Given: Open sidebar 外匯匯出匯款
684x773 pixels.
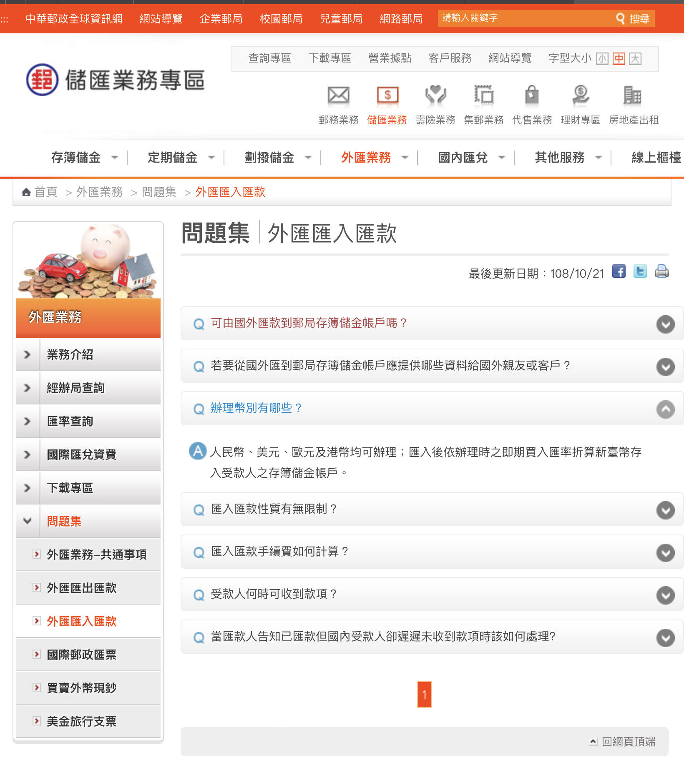Looking at the screenshot, I should (88, 588).
